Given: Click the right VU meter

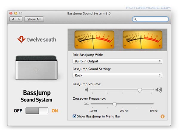Looking at the screenshot, I should (x=143, y=40).
